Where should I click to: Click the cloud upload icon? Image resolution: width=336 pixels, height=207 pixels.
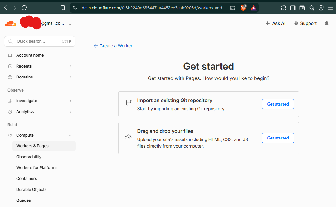click(x=129, y=137)
